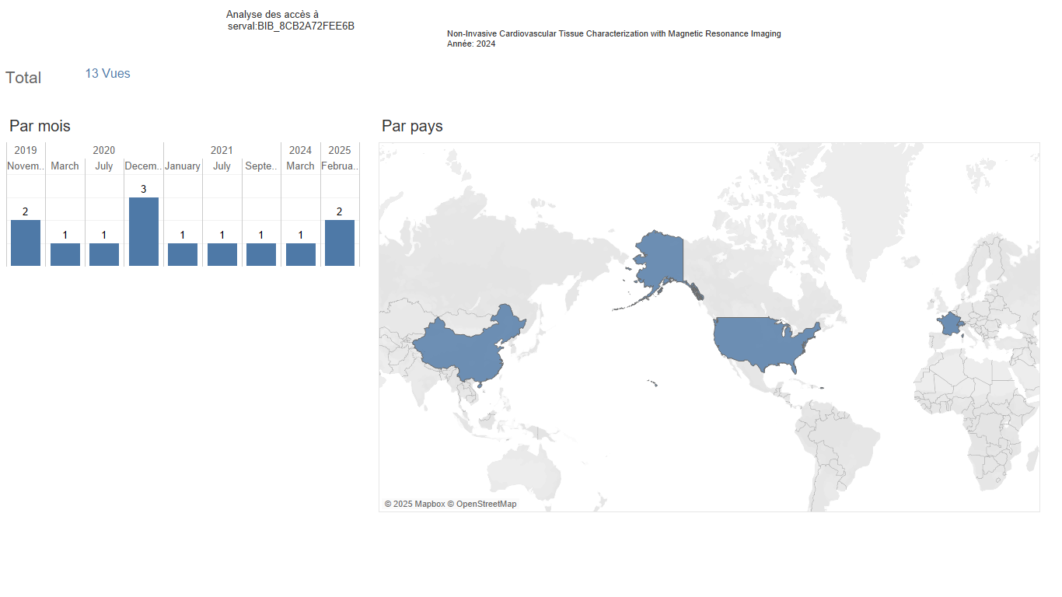Screen dimensions: 1062x597
Task: Click the 'January' month label
Action: tap(183, 166)
